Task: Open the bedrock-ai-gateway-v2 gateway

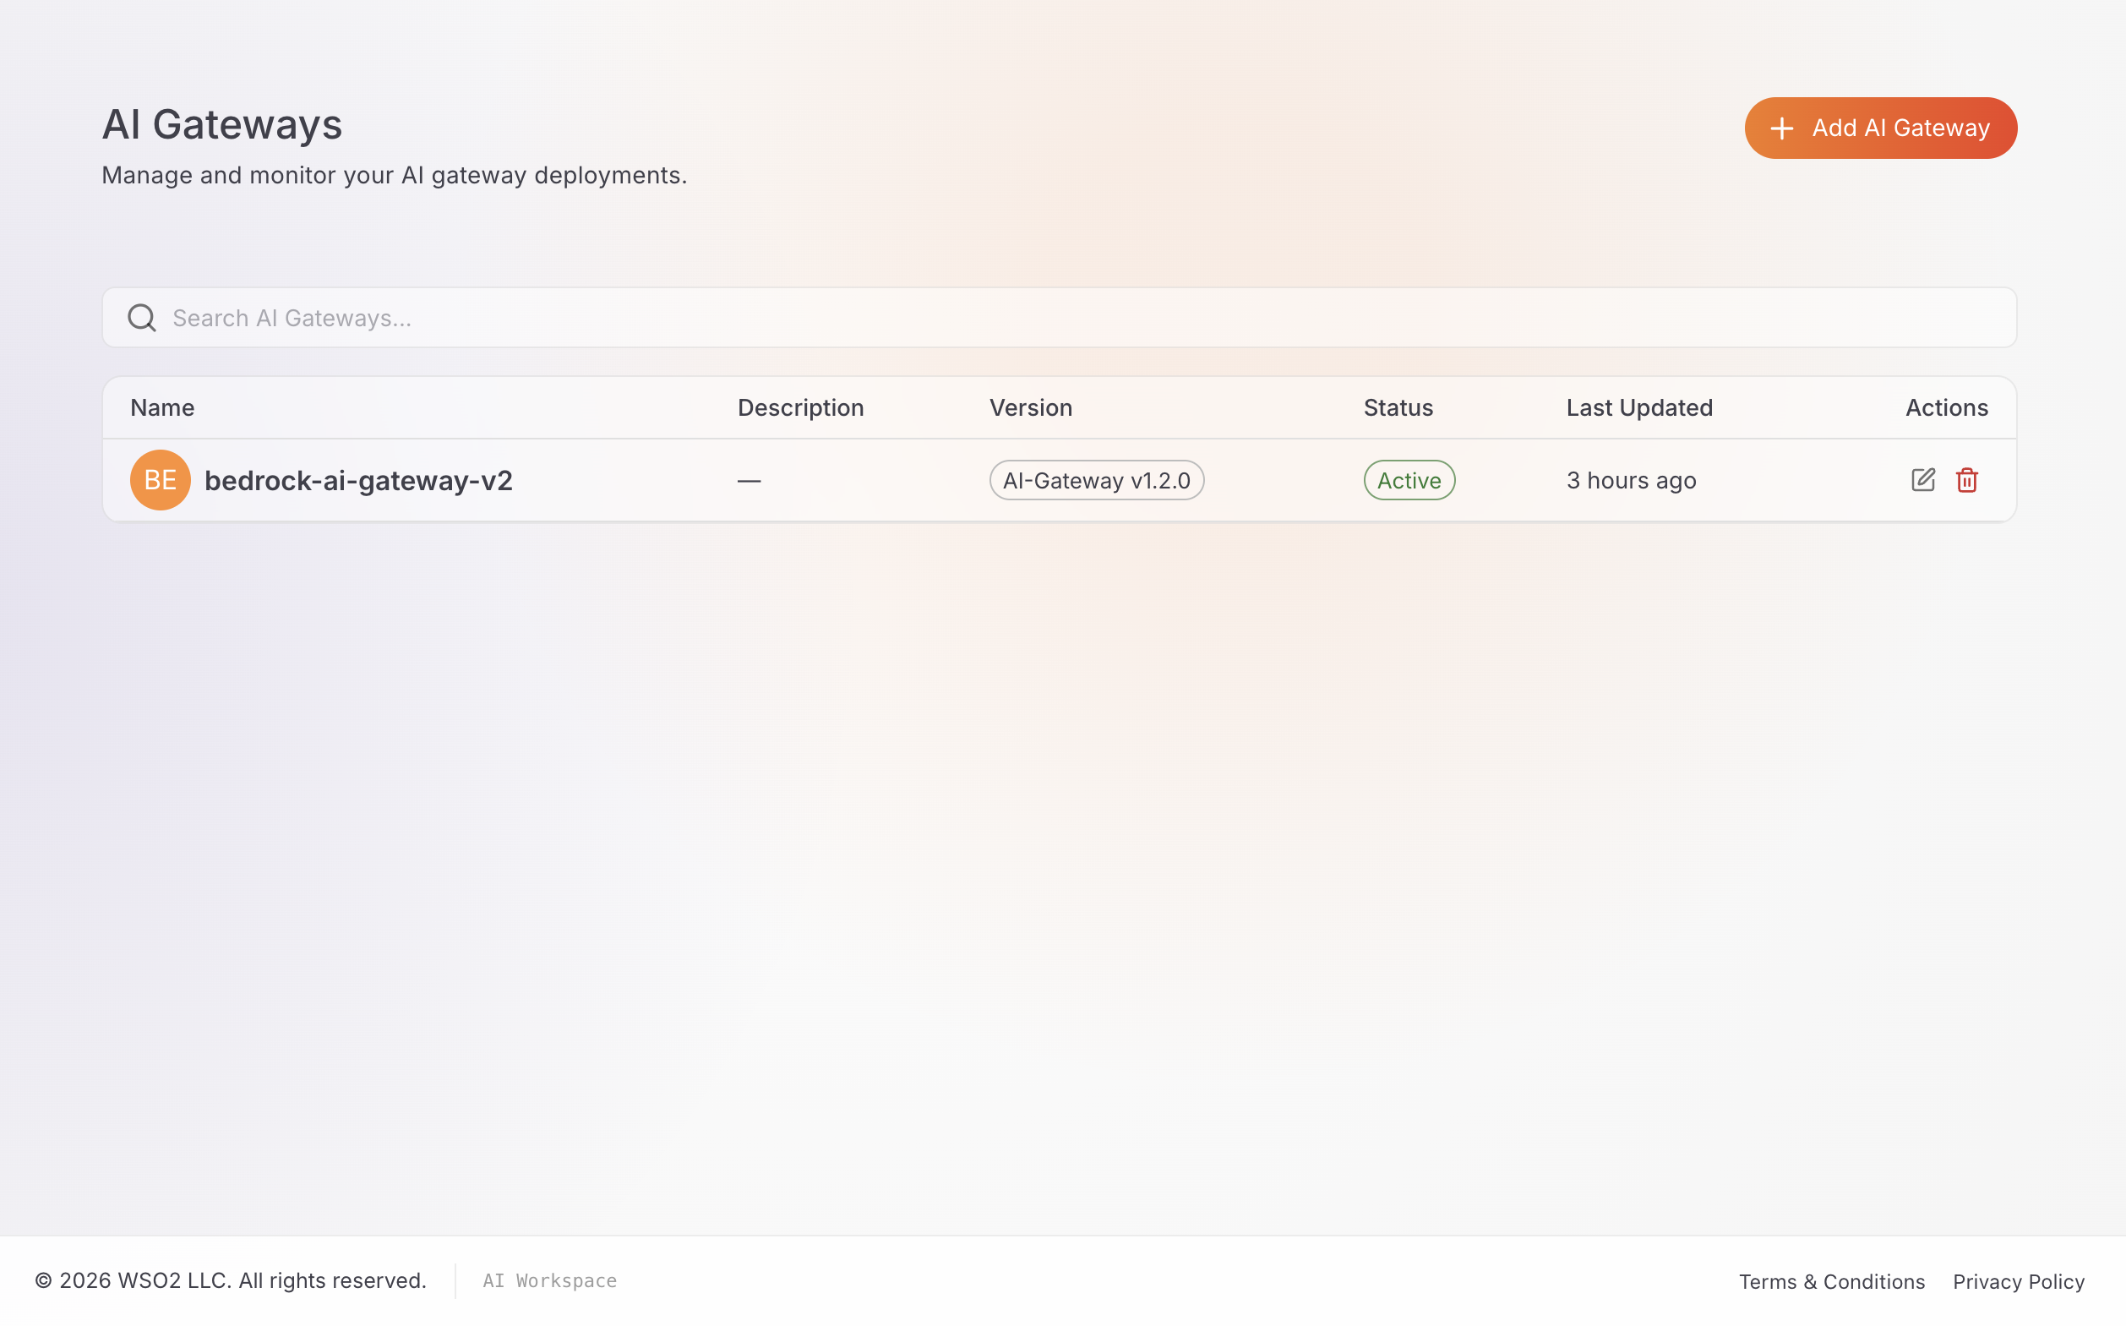Action: [357, 481]
